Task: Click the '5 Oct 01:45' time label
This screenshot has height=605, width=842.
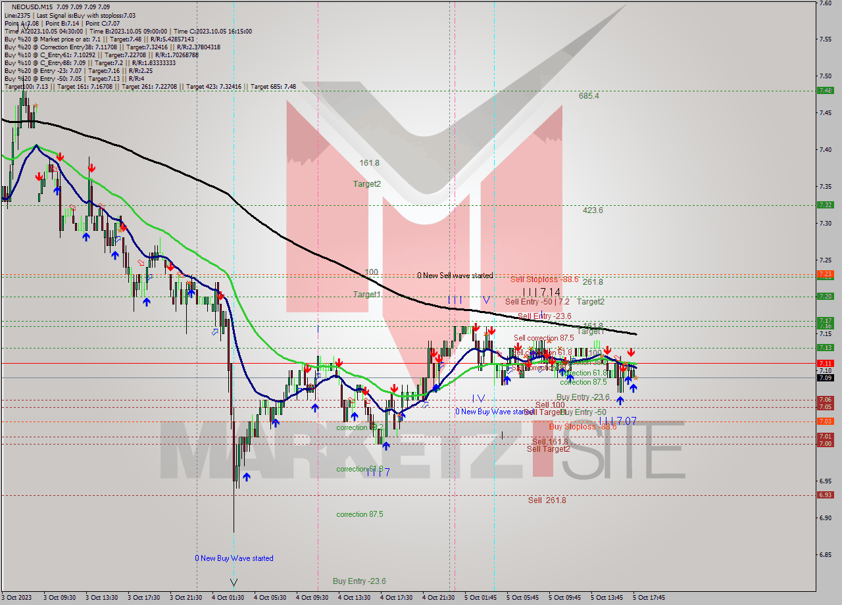Action: pyautogui.click(x=480, y=598)
